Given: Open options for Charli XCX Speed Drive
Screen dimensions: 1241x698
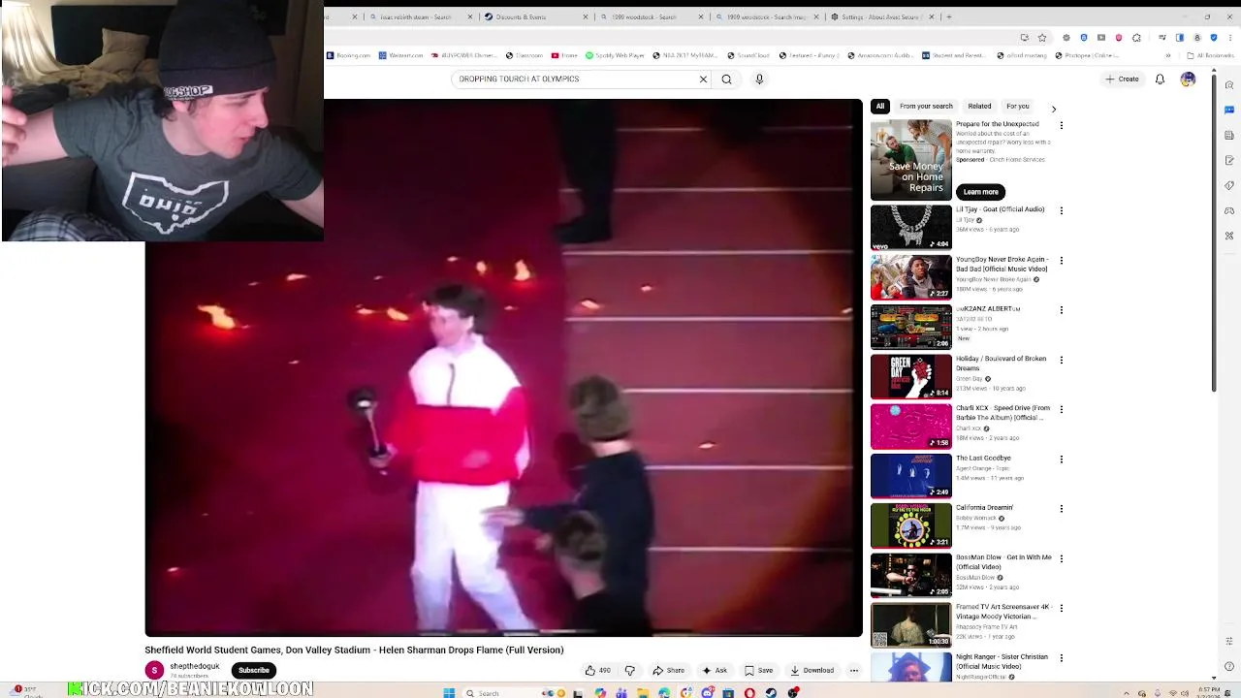Looking at the screenshot, I should [1062, 409].
